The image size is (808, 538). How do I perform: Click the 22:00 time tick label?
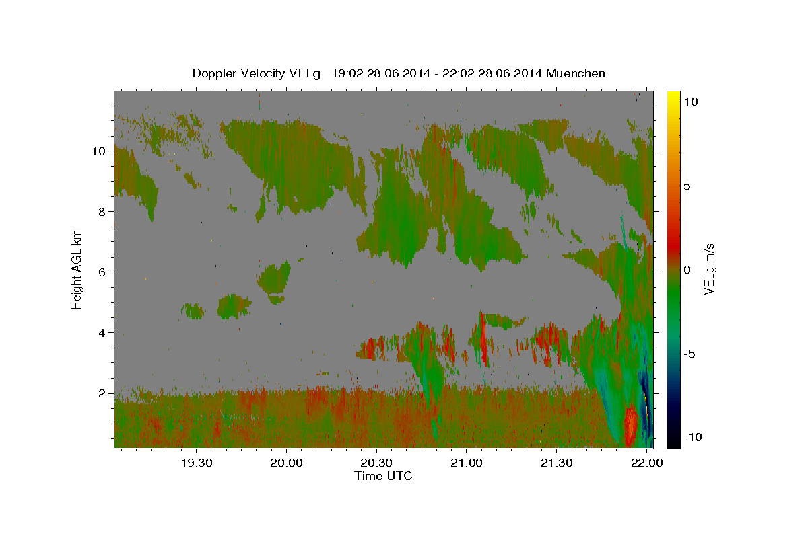click(647, 463)
